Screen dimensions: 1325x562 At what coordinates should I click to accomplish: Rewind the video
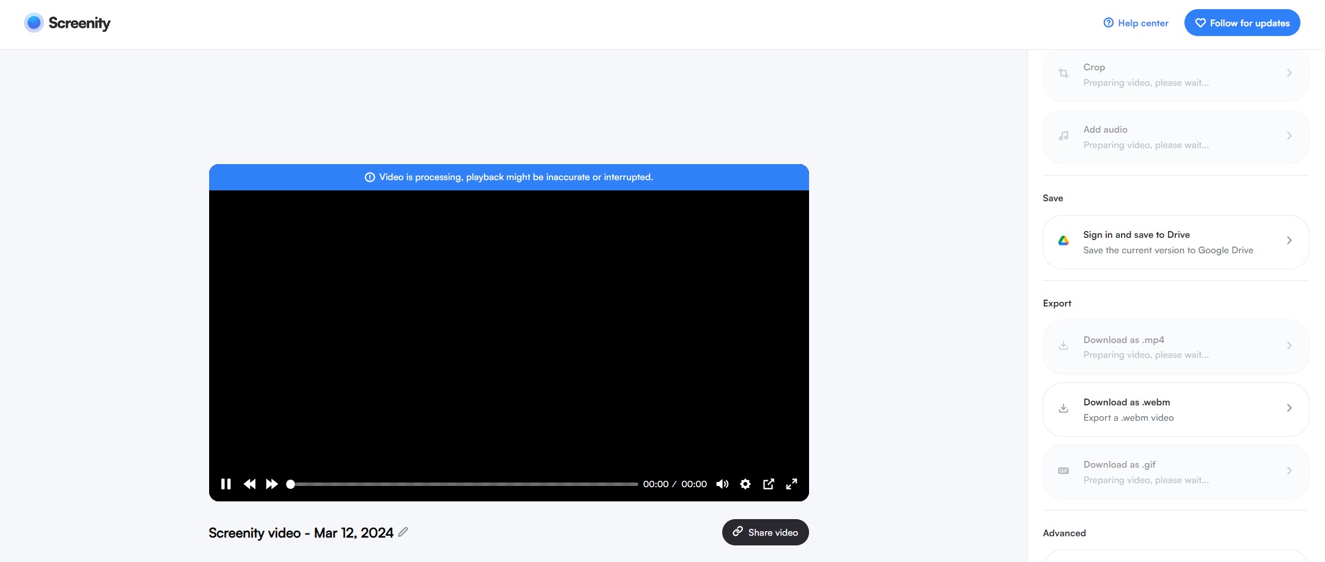249,484
